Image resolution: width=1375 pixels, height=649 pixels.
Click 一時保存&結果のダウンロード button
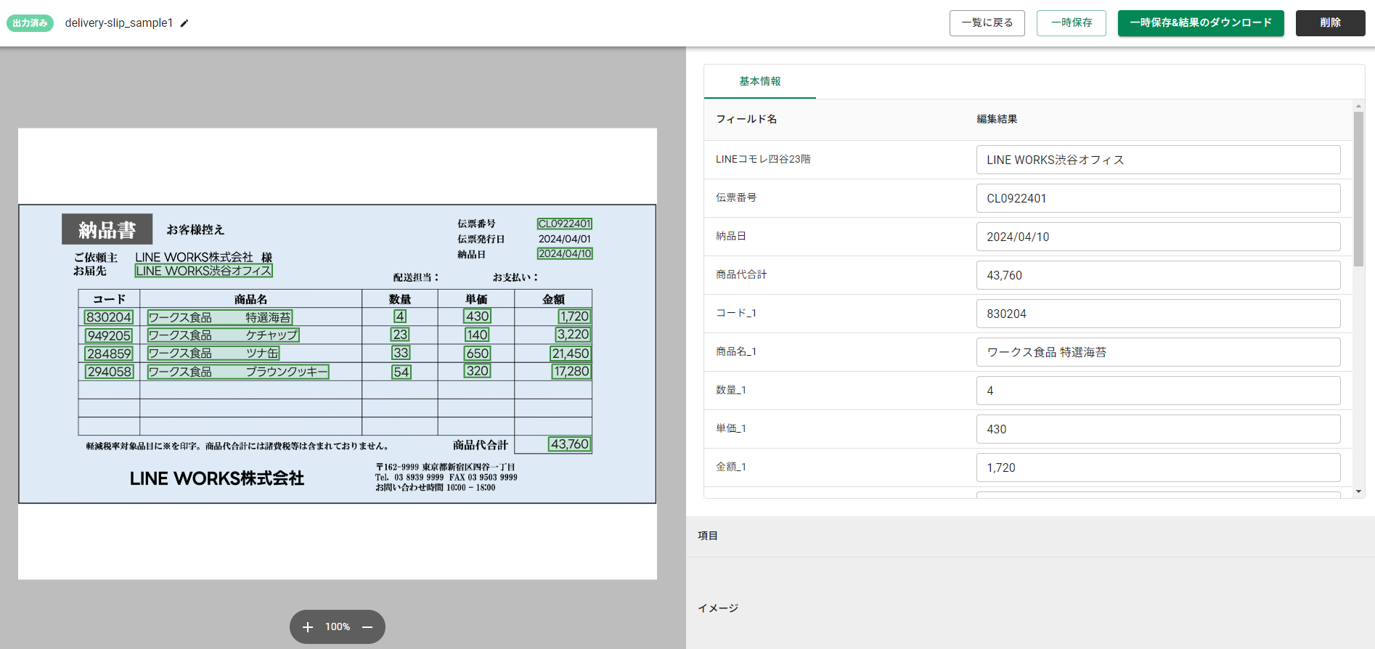coord(1201,23)
